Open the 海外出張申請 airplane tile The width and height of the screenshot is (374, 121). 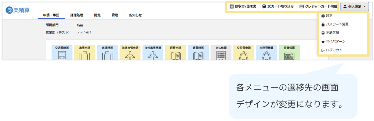point(130,53)
